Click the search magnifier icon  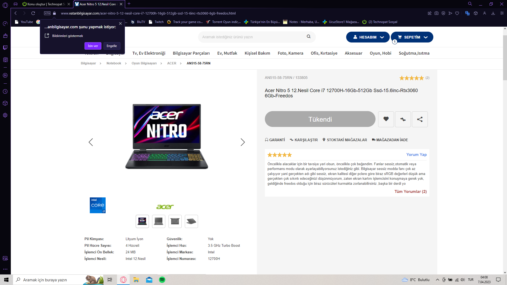click(x=308, y=37)
